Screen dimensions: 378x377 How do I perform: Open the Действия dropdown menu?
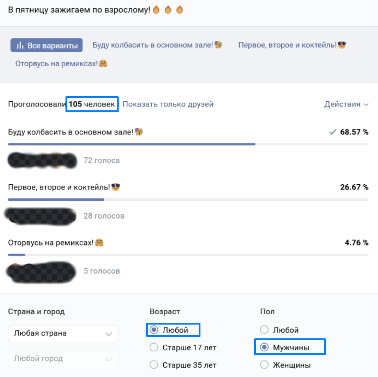click(x=346, y=105)
